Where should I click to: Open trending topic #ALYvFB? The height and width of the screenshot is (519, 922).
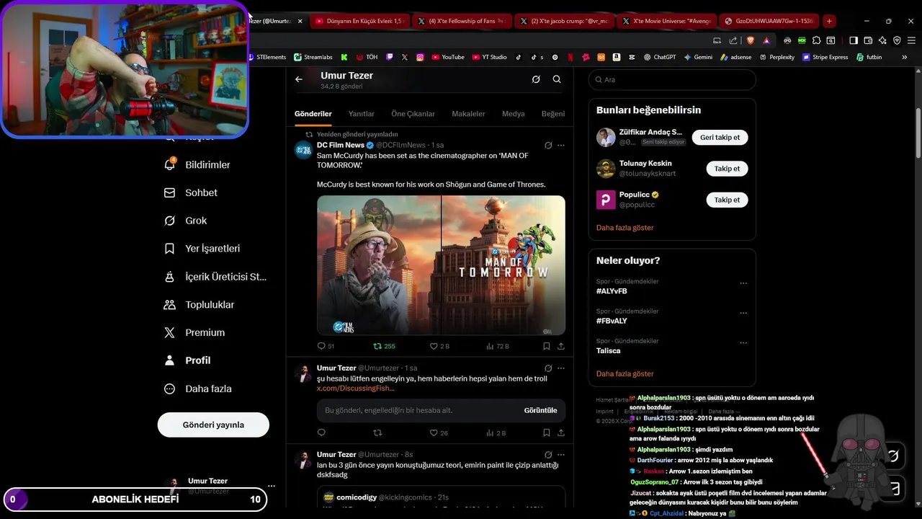pos(612,291)
